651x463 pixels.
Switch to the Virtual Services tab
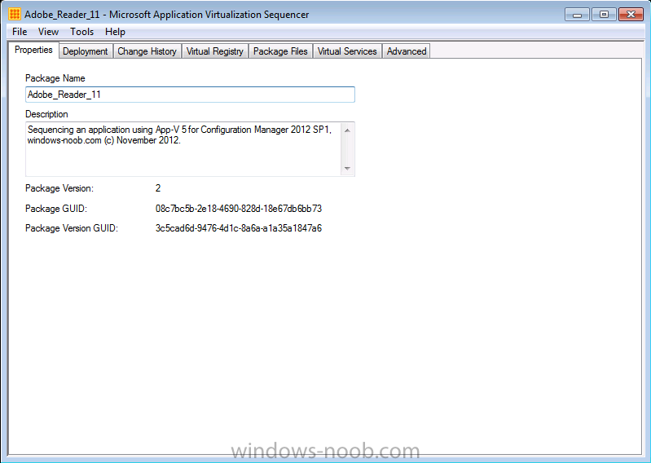pyautogui.click(x=347, y=51)
